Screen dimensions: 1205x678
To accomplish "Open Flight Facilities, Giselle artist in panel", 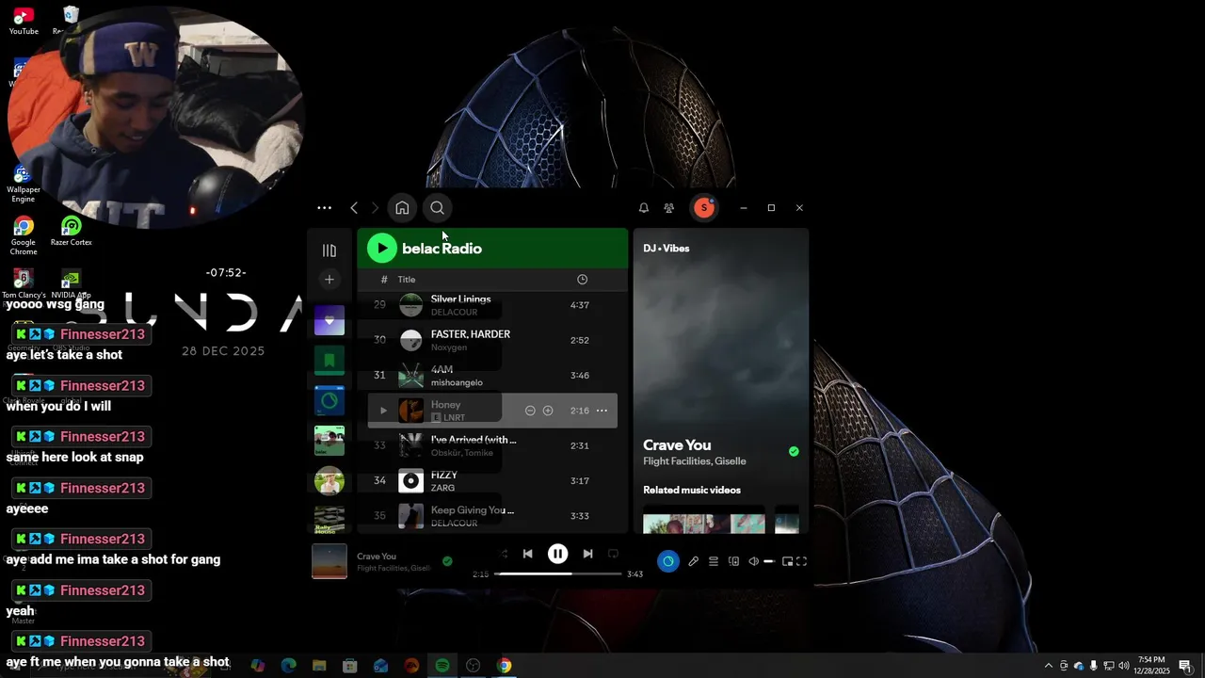I will [695, 461].
